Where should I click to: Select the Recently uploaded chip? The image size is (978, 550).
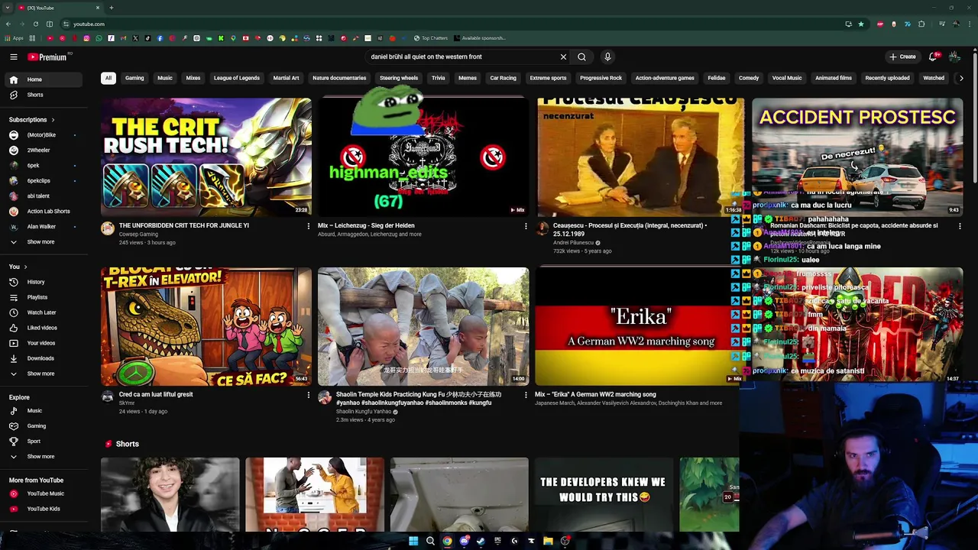tap(887, 78)
